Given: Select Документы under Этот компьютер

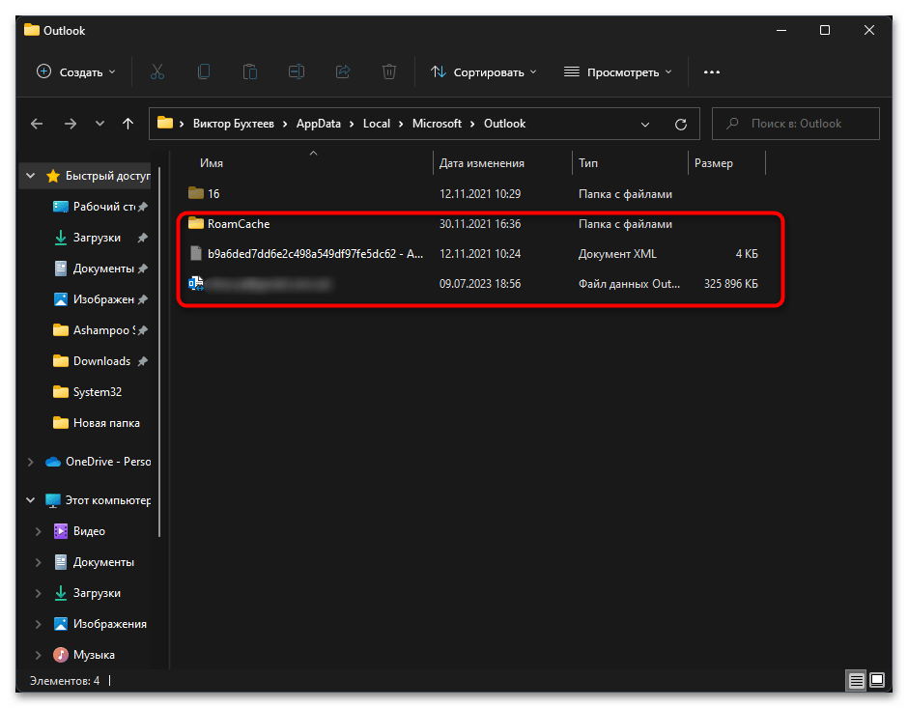Looking at the screenshot, I should point(95,562).
